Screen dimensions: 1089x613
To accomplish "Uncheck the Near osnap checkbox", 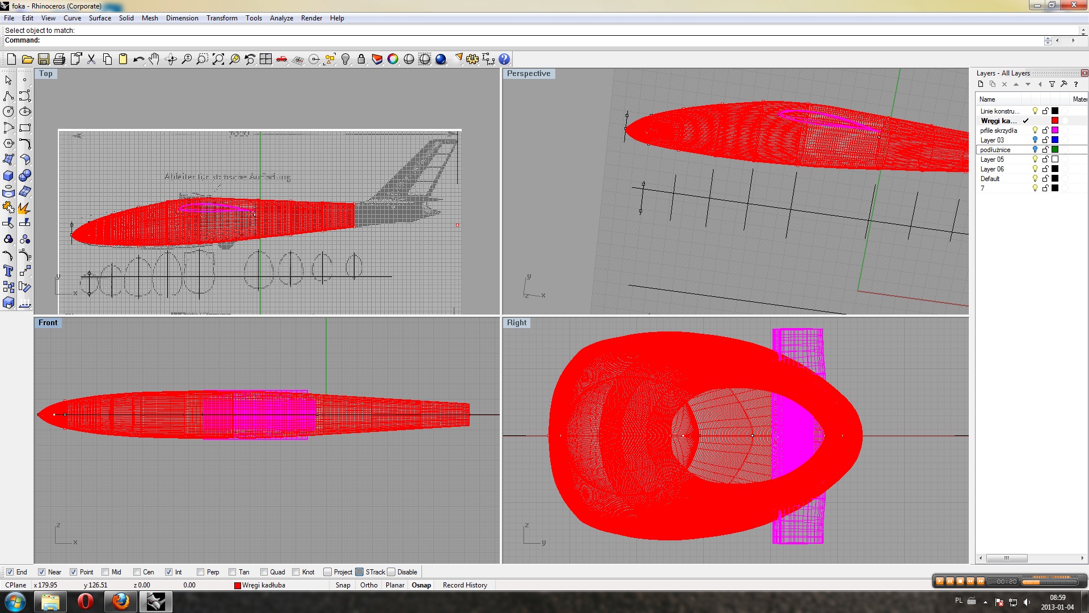I will click(42, 572).
